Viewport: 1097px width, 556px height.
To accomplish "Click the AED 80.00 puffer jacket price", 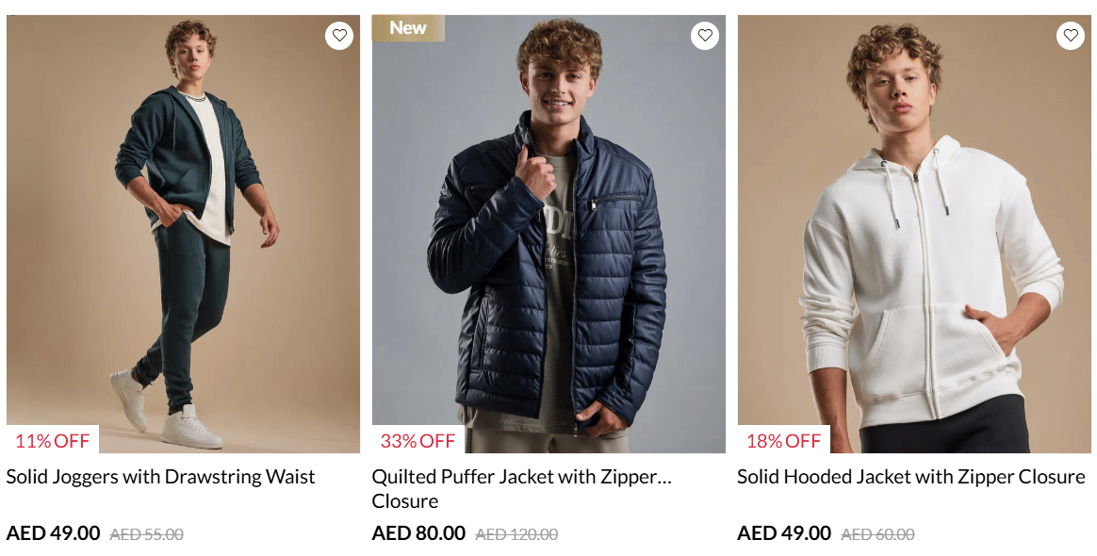I will pos(418,533).
